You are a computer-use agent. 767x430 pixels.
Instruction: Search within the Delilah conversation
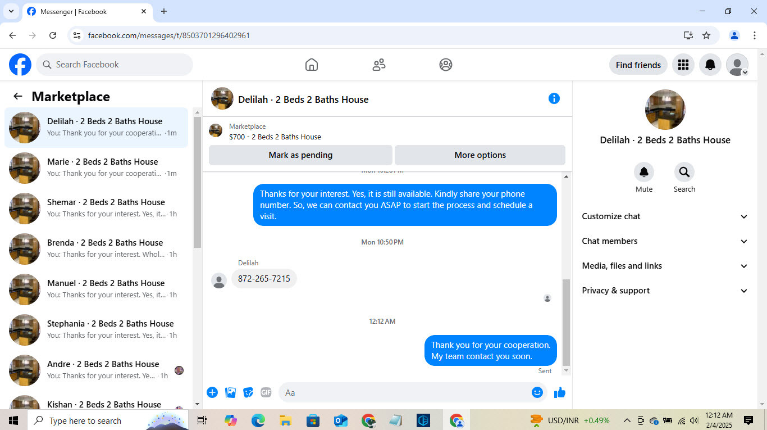[684, 172]
